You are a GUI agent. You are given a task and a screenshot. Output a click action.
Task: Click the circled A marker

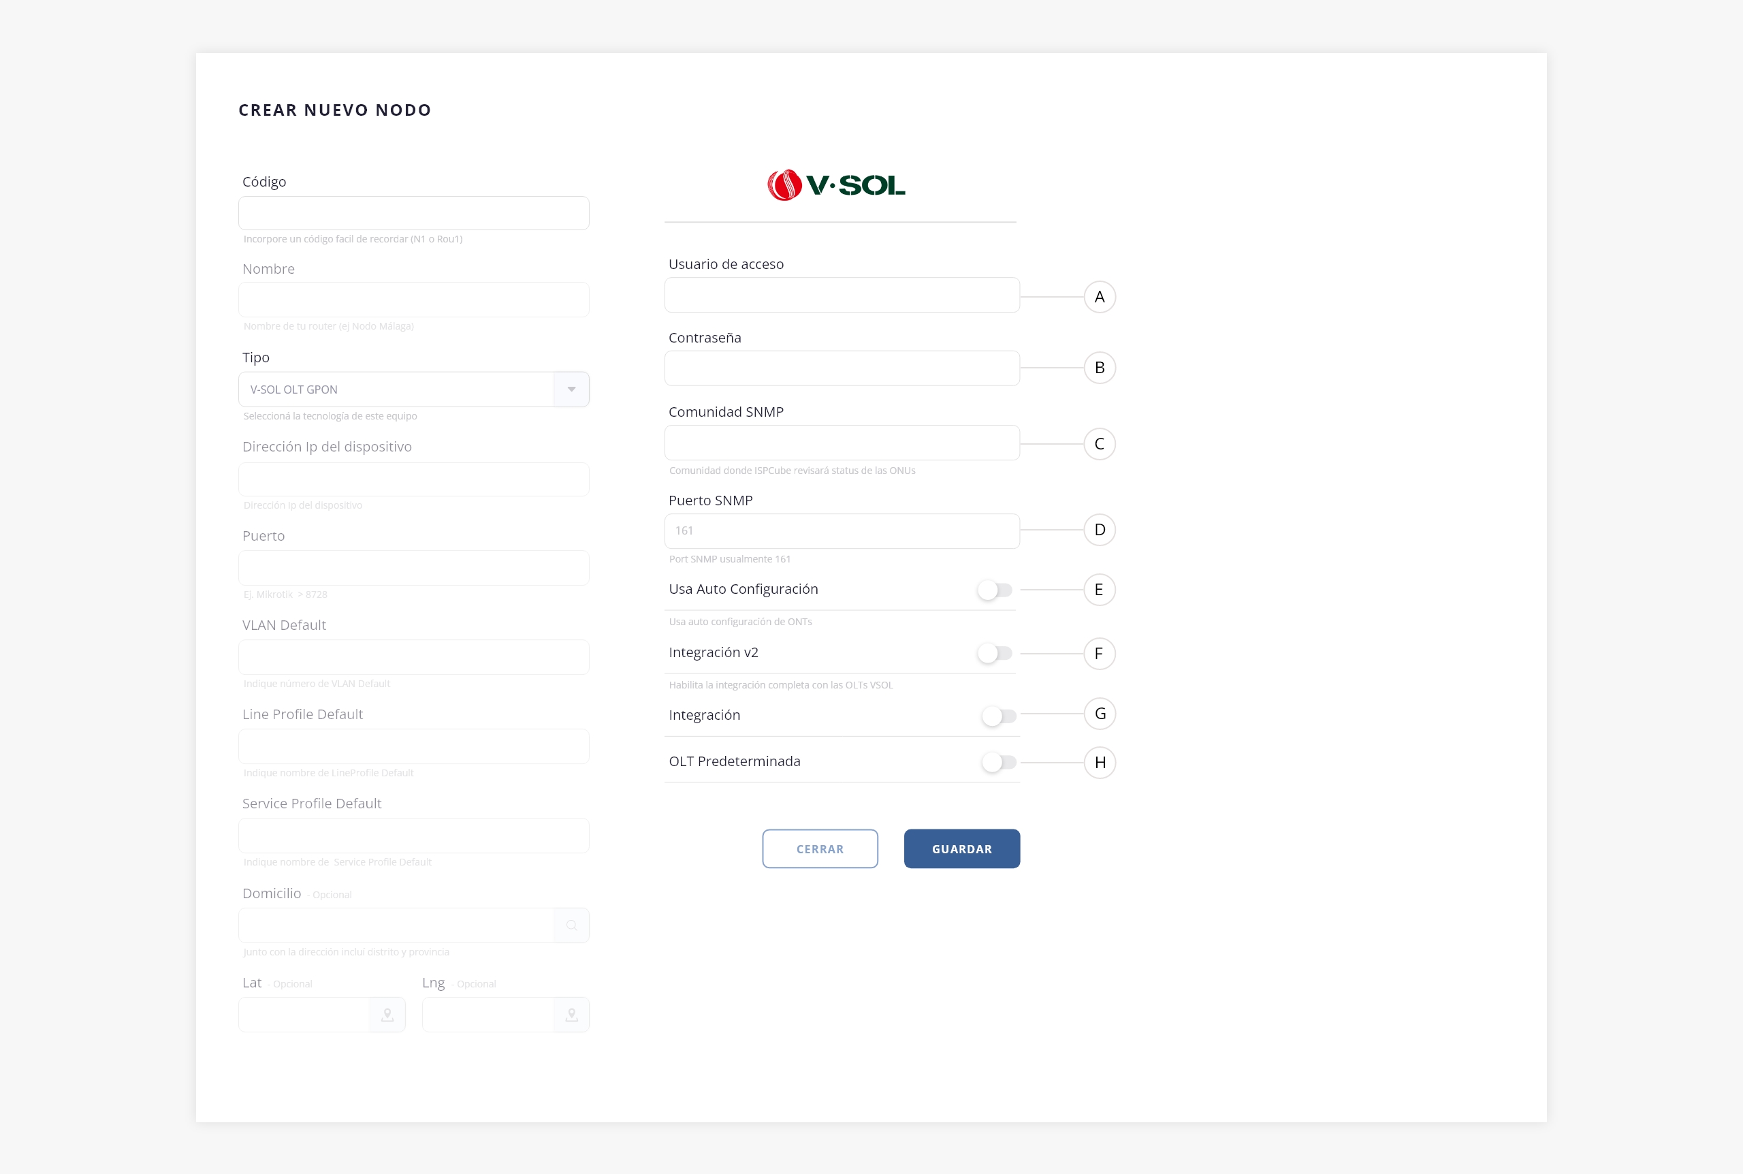pos(1099,297)
